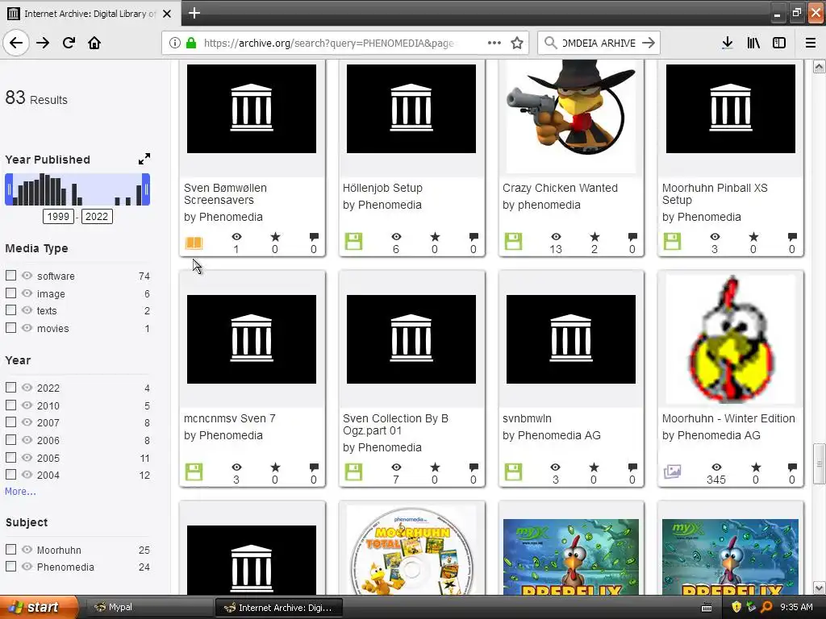Click views eye on svnbmwln card
Screen dimensions: 826x619
click(x=555, y=467)
